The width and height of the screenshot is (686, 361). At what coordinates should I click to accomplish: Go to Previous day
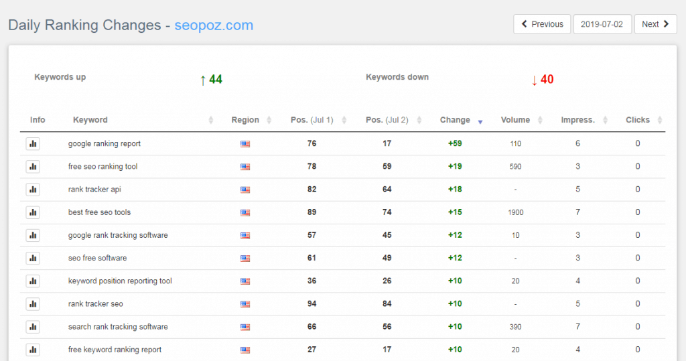pyautogui.click(x=542, y=24)
